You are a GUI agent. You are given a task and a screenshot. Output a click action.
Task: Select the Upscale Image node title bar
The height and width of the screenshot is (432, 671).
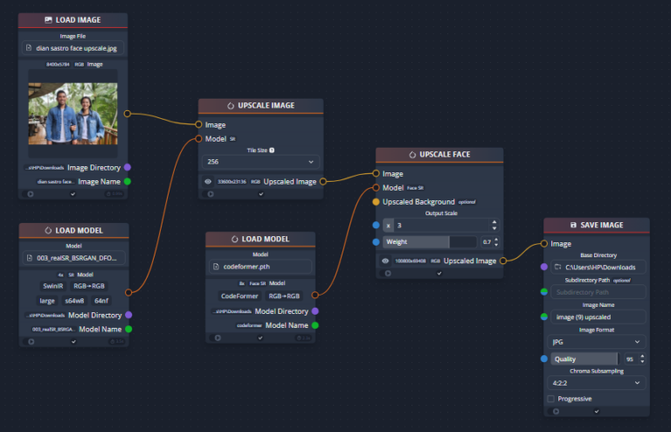(260, 106)
